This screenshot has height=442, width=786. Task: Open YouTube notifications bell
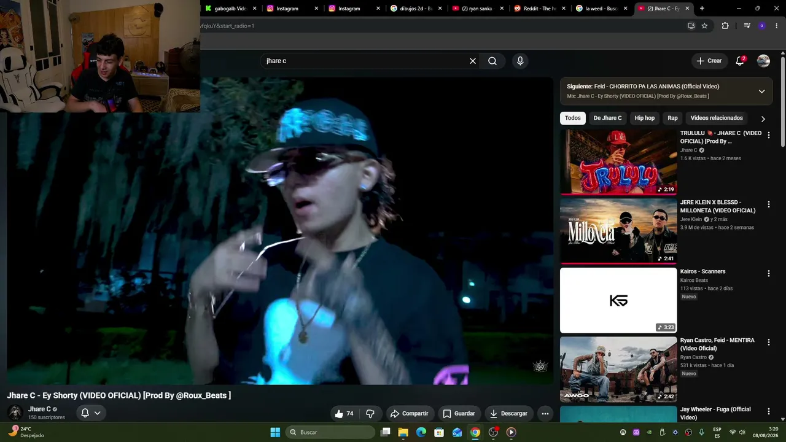(740, 61)
